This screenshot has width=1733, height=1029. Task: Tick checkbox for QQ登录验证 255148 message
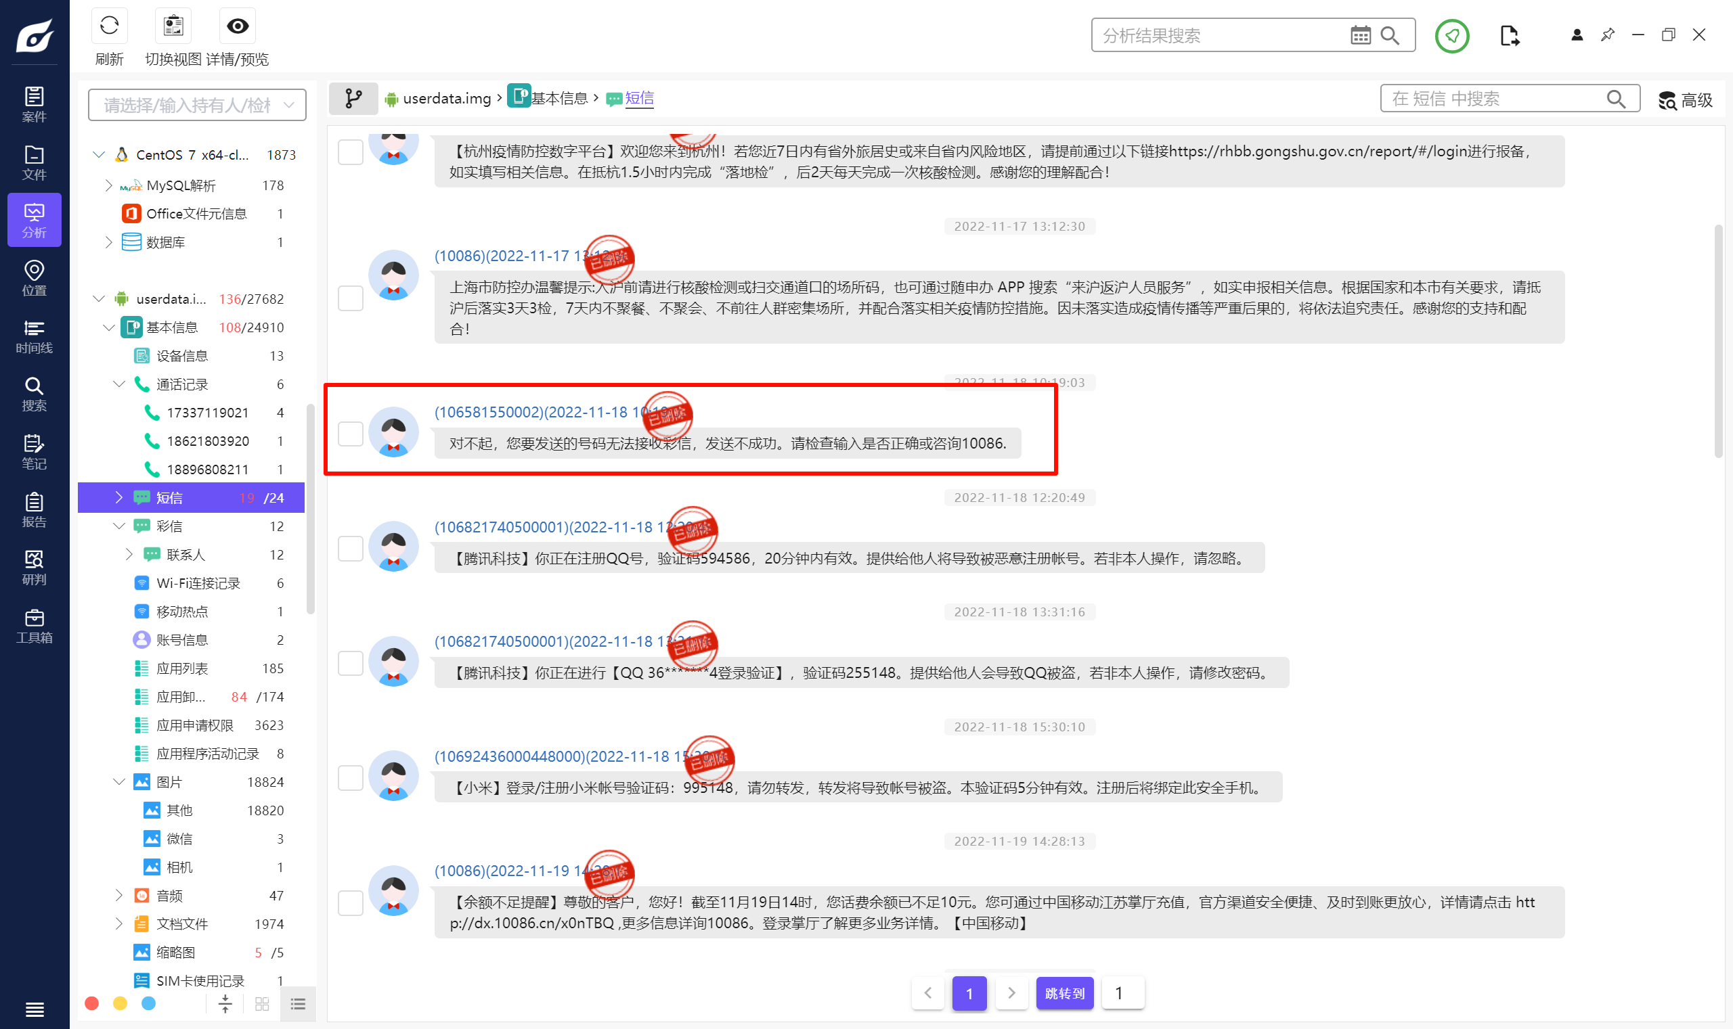click(351, 663)
